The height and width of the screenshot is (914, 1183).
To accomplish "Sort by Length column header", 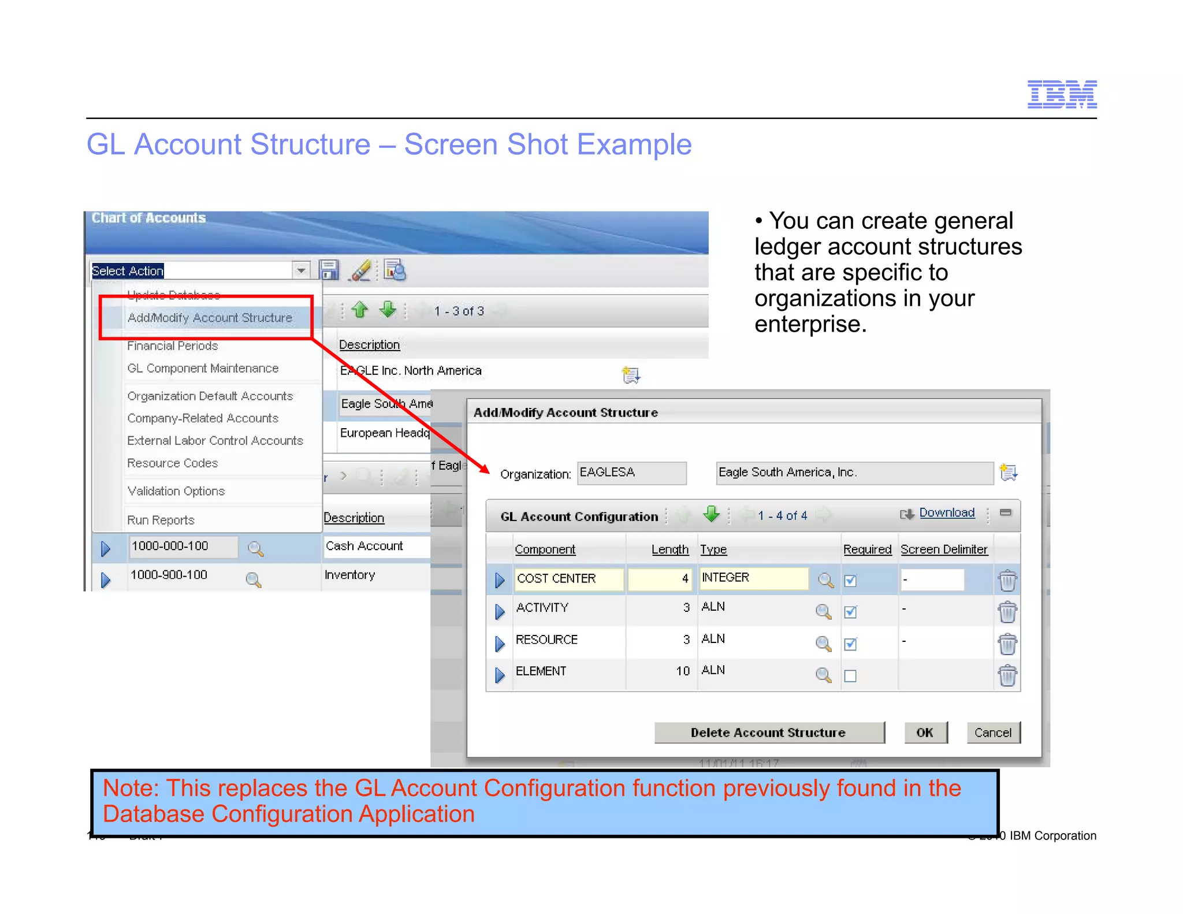I will (x=670, y=549).
